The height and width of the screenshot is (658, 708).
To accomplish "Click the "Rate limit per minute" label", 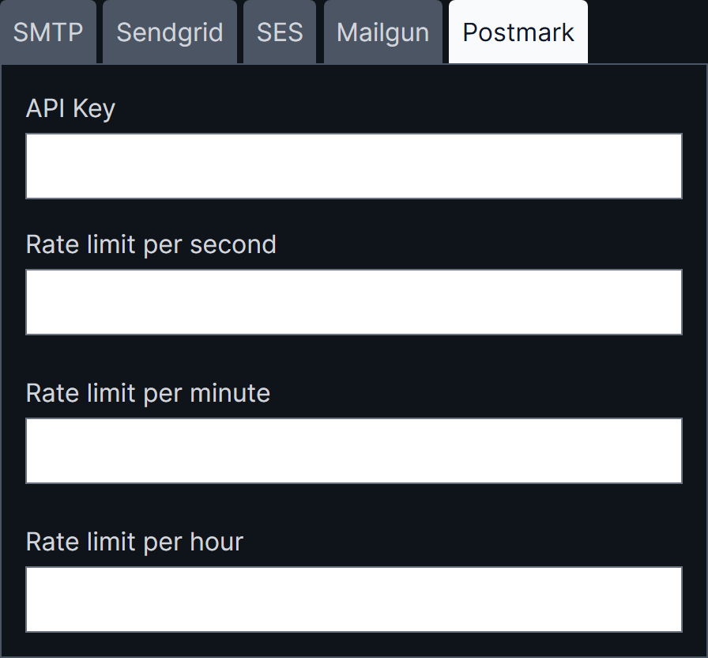I will pyautogui.click(x=148, y=393).
